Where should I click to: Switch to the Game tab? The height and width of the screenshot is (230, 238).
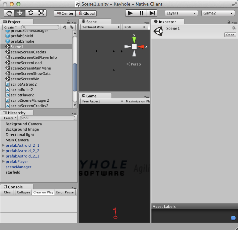pyautogui.click(x=91, y=96)
